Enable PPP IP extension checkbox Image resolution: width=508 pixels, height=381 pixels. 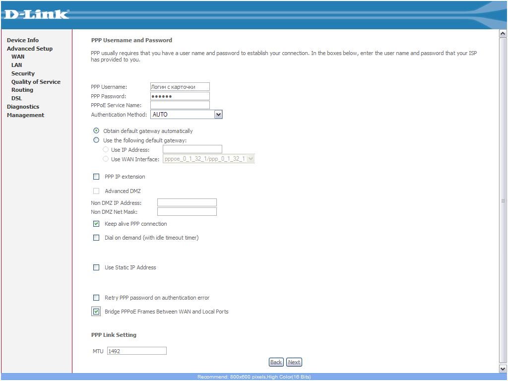pyautogui.click(x=96, y=177)
